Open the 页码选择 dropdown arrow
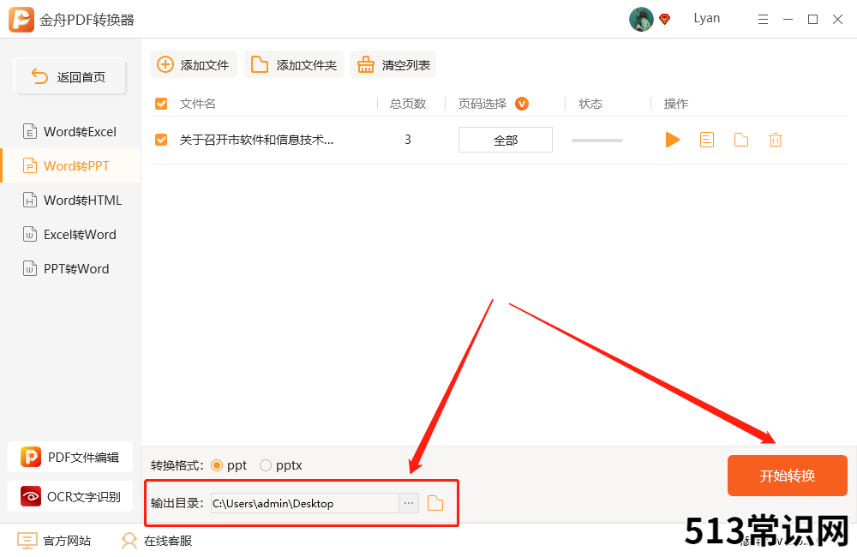This screenshot has height=557, width=857. [522, 104]
